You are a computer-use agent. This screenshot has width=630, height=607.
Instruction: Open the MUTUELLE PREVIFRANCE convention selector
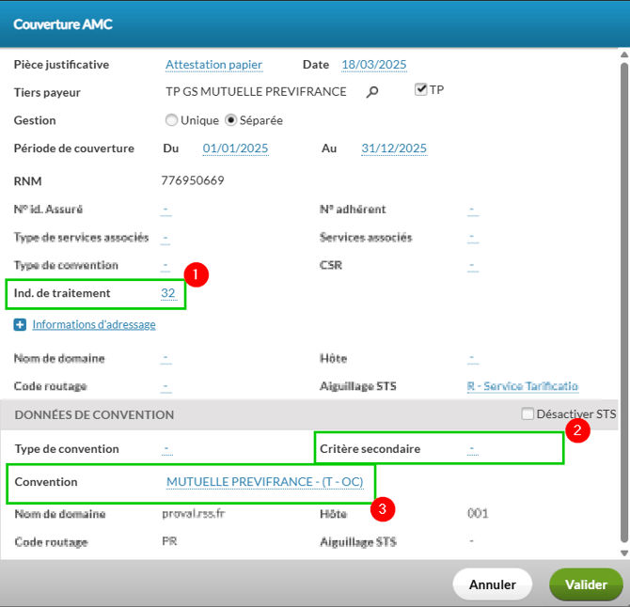pos(264,482)
